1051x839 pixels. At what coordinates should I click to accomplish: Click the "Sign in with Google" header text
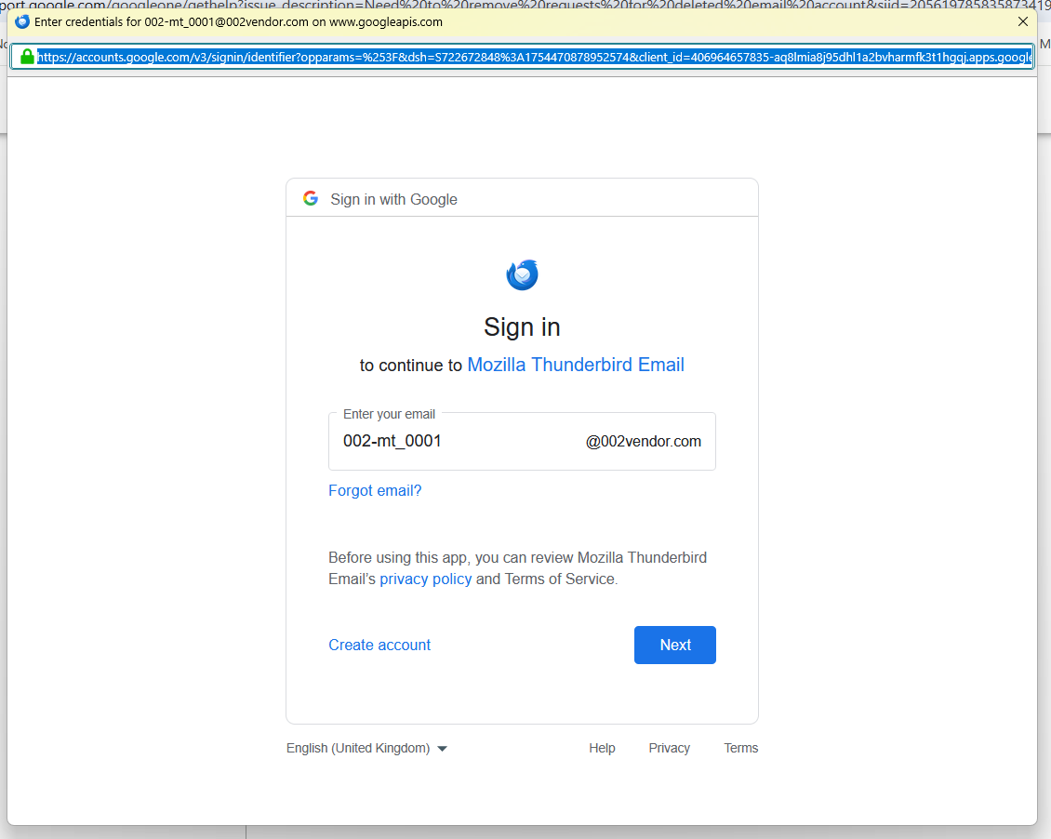(x=393, y=200)
